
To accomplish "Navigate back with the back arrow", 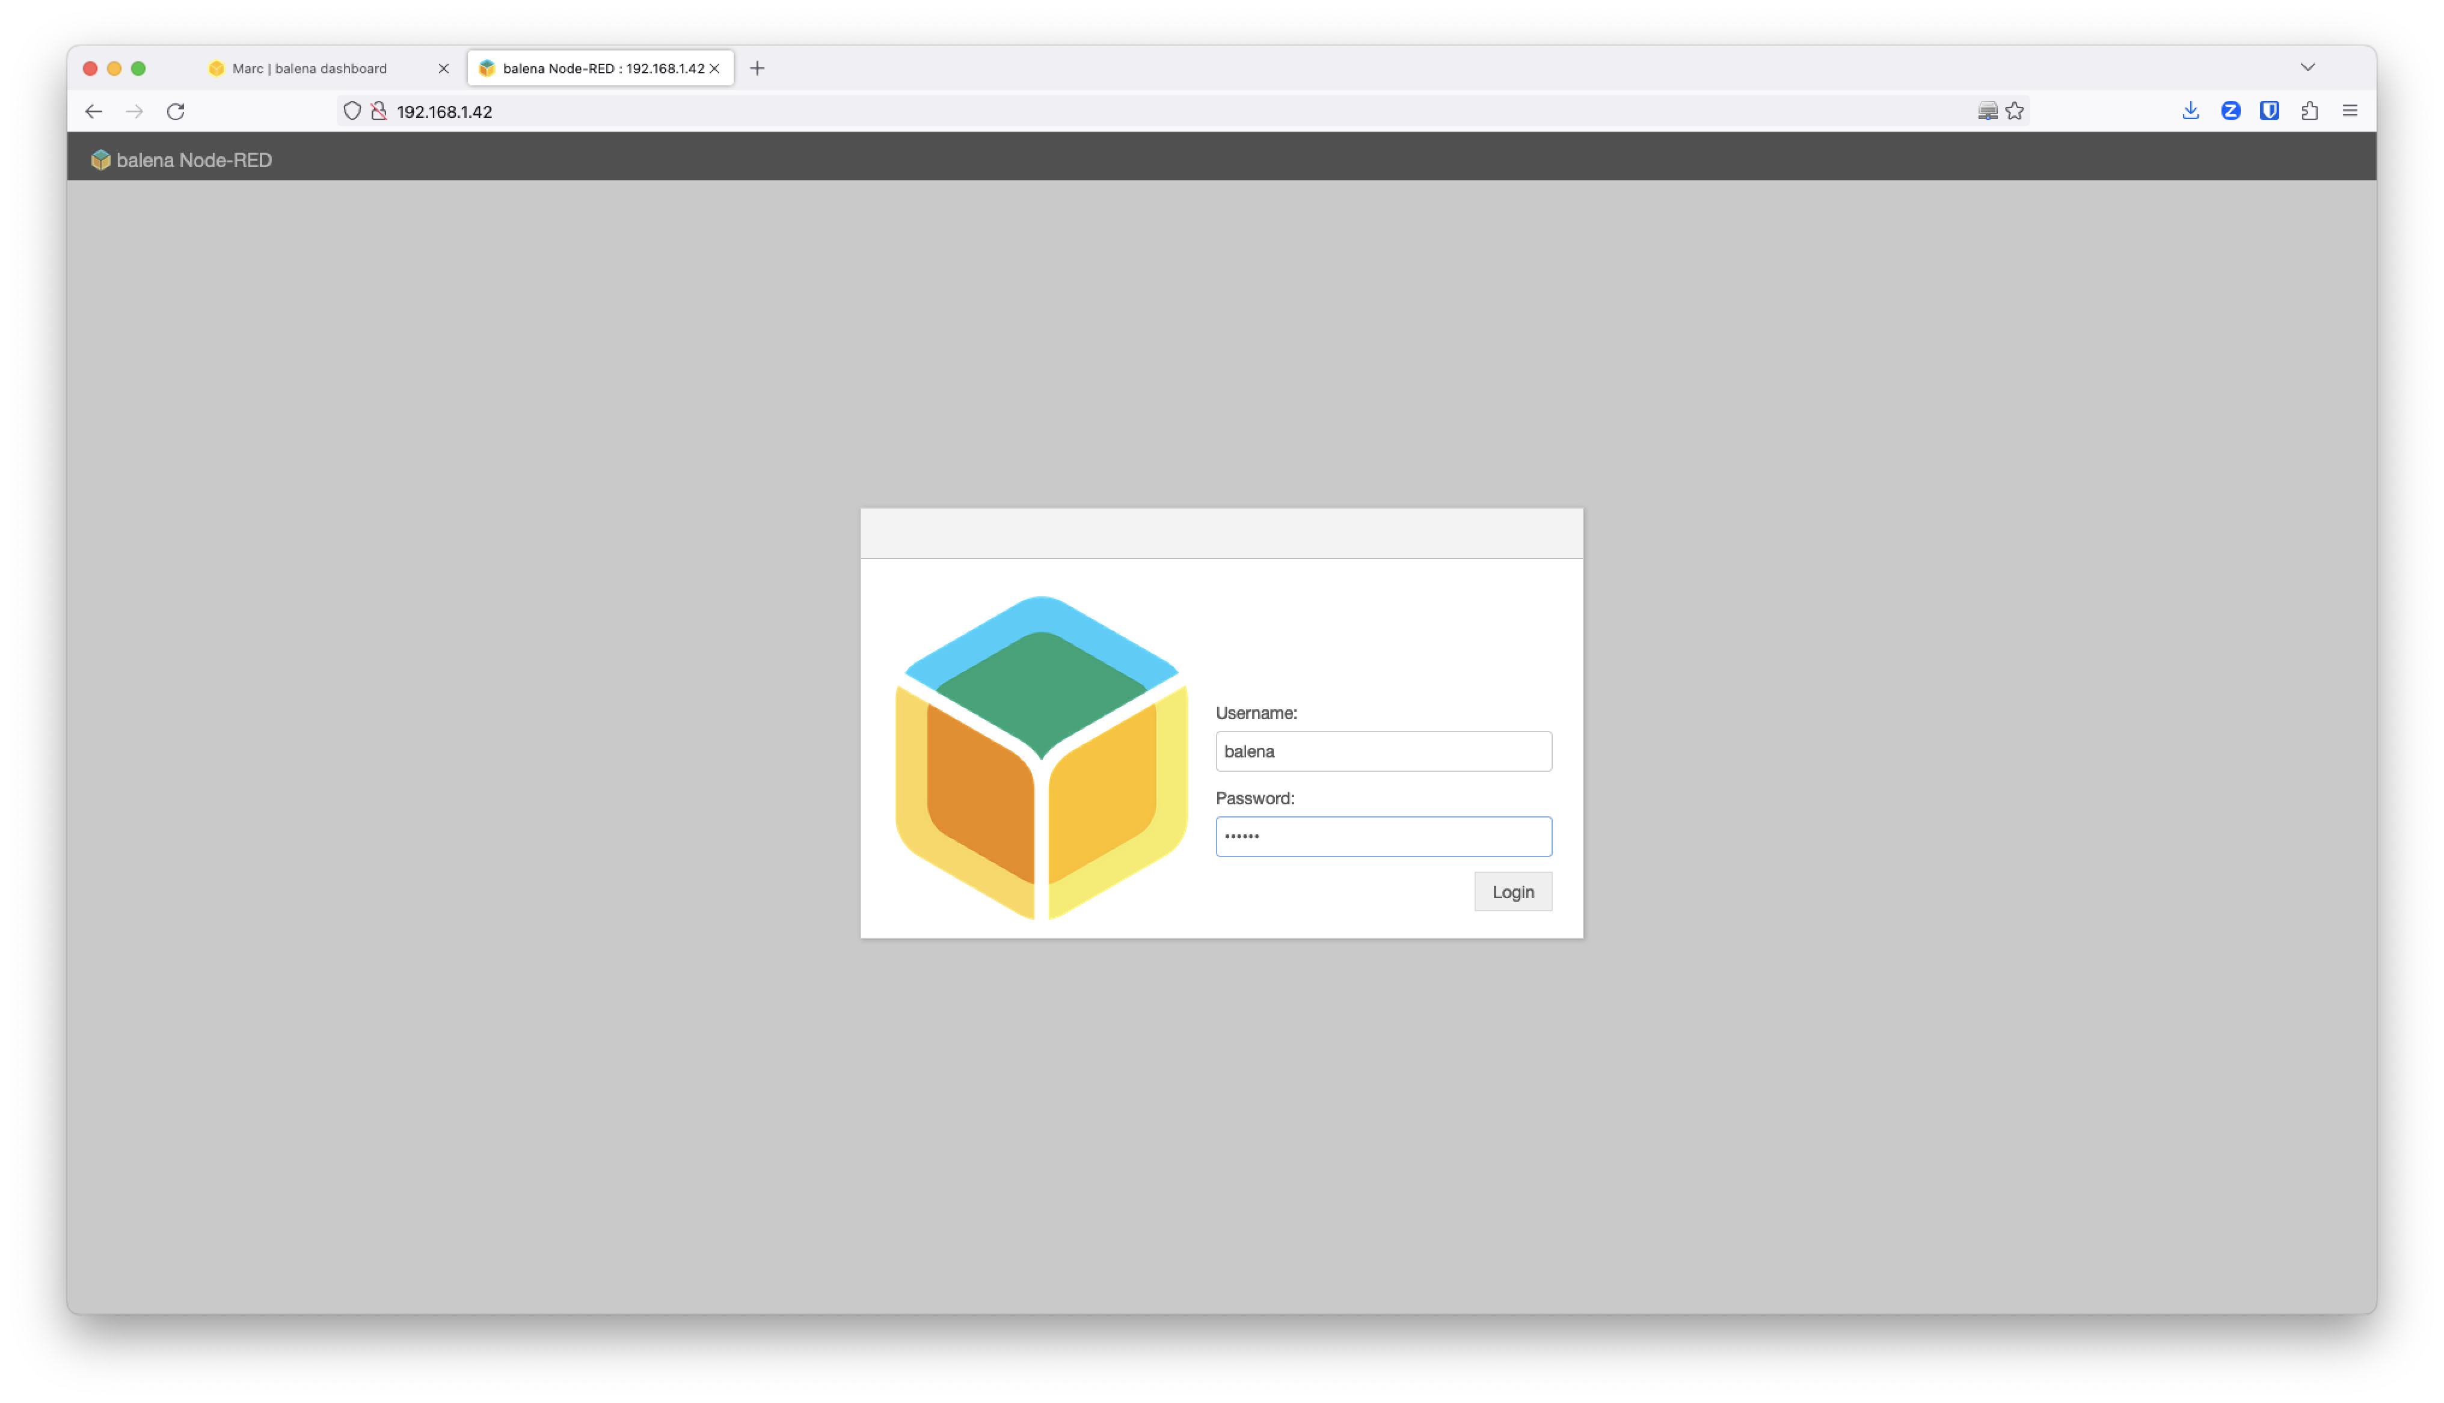I will pos(93,111).
